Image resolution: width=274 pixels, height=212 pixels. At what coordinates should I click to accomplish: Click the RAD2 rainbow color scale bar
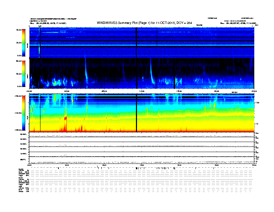click(24, 43)
